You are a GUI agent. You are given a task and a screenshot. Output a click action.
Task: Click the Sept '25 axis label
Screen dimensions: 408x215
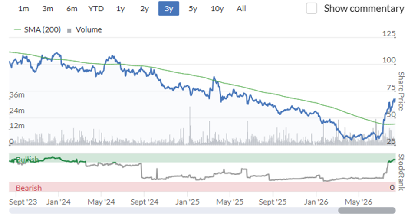pos(273,202)
